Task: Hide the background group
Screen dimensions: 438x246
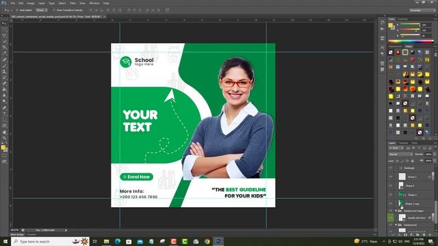Action: tap(391, 225)
